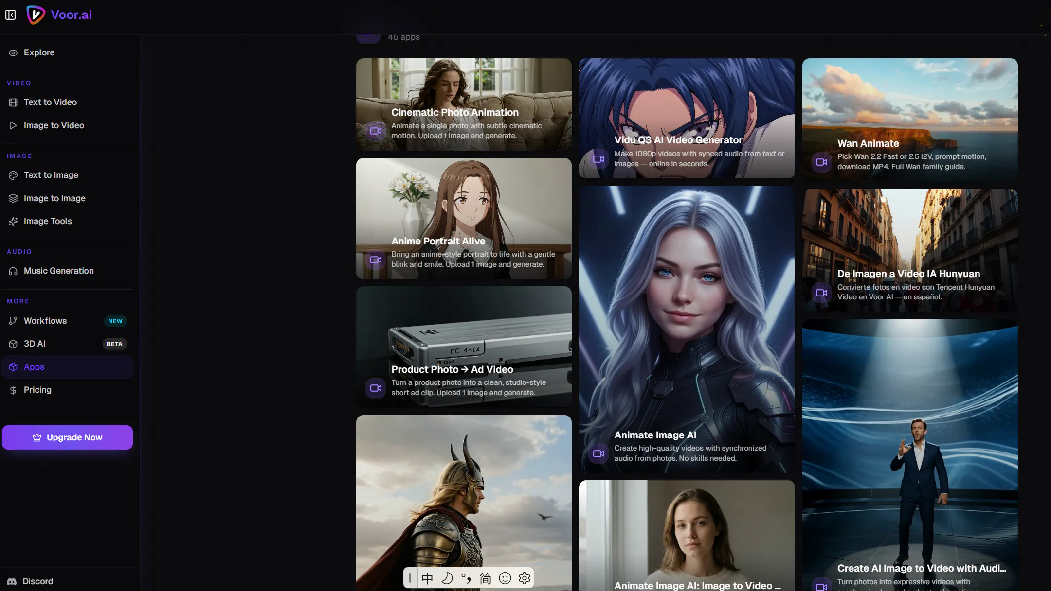Click the headphones icon for Music Generation
The image size is (1051, 591).
coord(13,271)
